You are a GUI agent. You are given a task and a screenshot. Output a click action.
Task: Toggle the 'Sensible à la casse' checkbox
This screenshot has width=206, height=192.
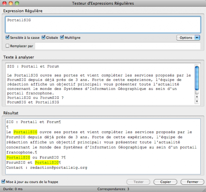[8, 38]
